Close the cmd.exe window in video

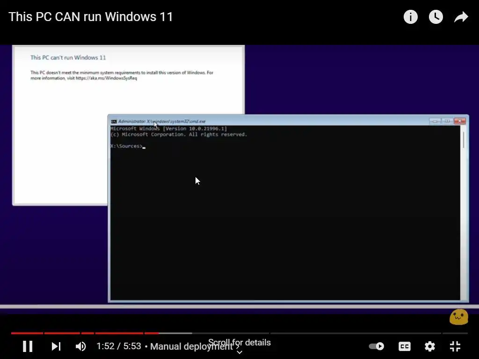click(x=460, y=121)
